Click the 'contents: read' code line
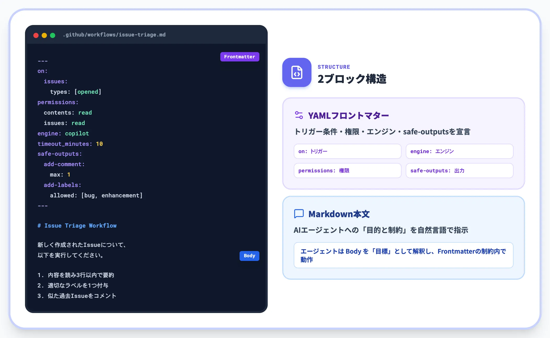Viewport: 550px width, 338px height. coord(68,113)
